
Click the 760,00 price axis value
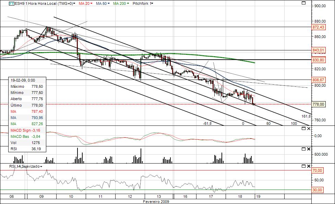(x=320, y=120)
